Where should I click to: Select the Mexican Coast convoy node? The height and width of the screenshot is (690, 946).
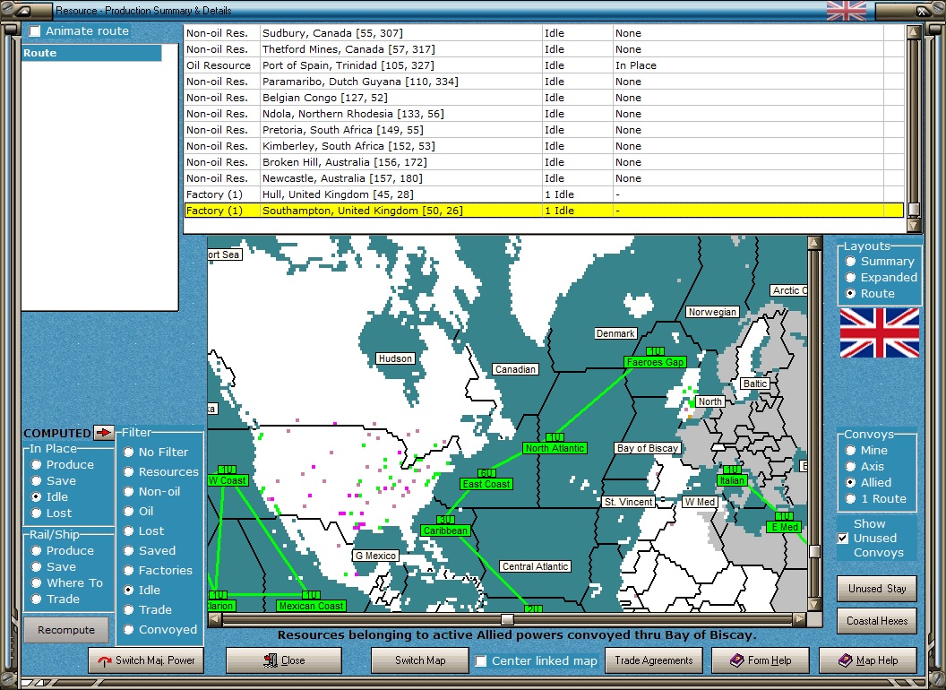(x=311, y=606)
